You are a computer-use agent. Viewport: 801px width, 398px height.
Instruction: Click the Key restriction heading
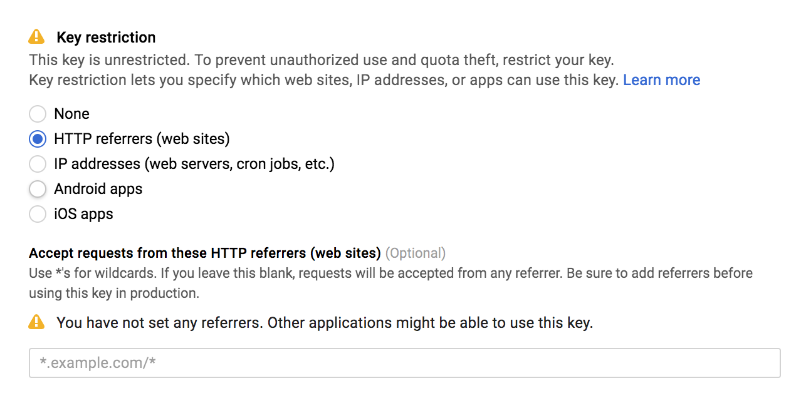click(x=105, y=37)
